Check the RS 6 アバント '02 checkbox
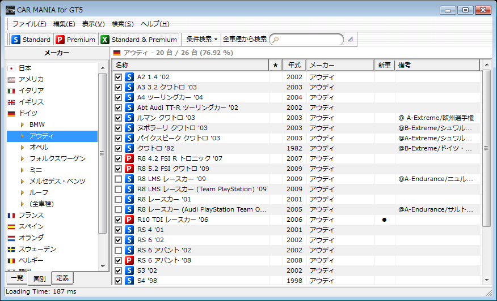The image size is (497, 301). pos(118,250)
